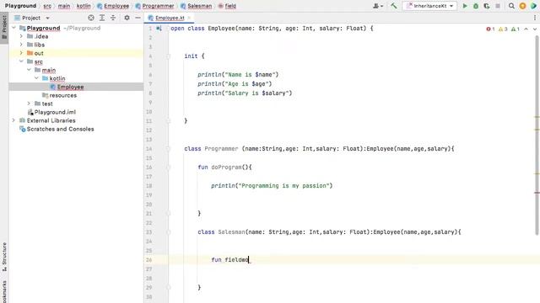The width and height of the screenshot is (540, 303).
Task: Open the Structure tool window
Action: (x=4, y=256)
